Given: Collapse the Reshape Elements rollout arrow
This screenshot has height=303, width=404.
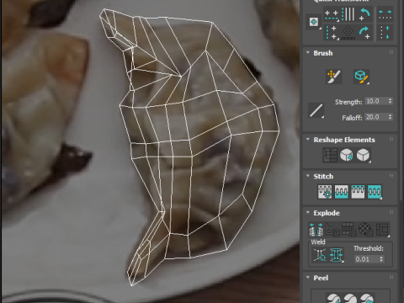Looking at the screenshot, I should (308, 139).
